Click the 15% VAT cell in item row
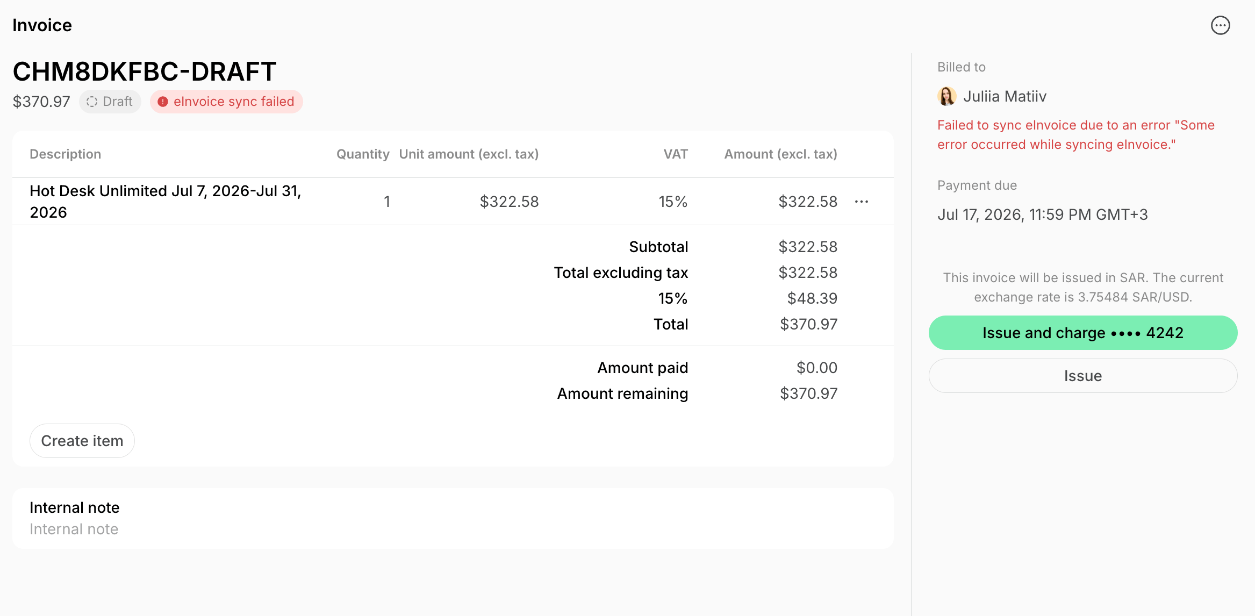 (673, 202)
